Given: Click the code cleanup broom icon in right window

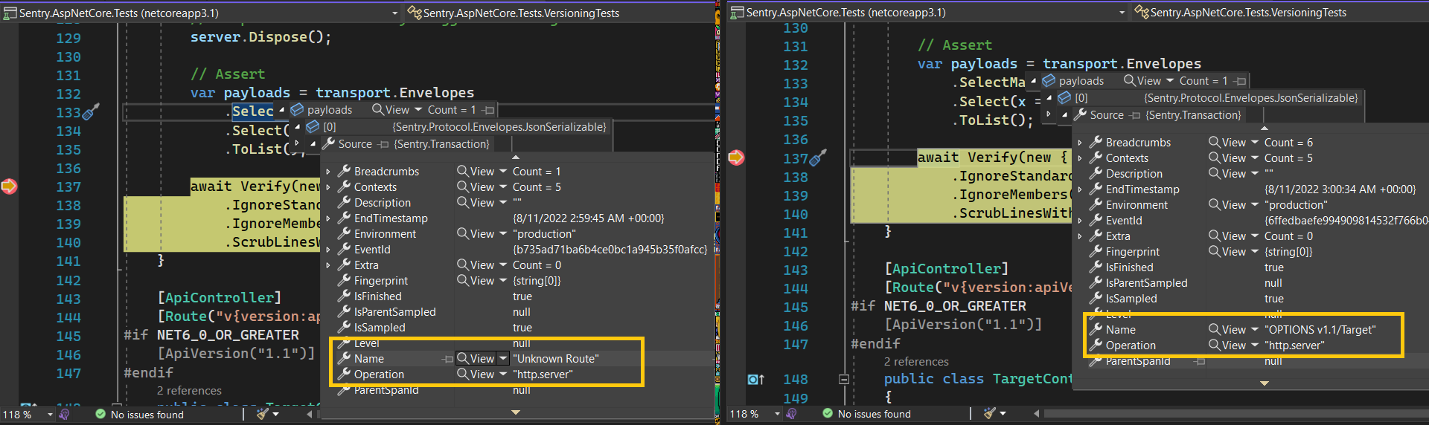Looking at the screenshot, I should tap(989, 412).
